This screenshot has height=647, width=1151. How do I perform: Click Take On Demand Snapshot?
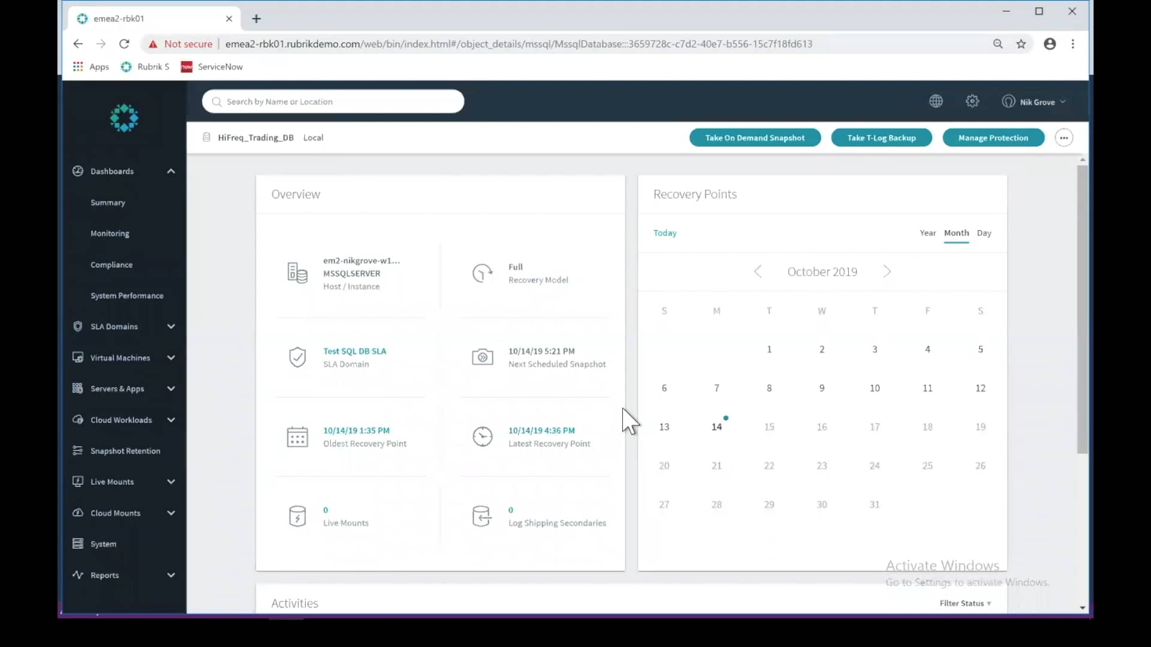(x=755, y=138)
